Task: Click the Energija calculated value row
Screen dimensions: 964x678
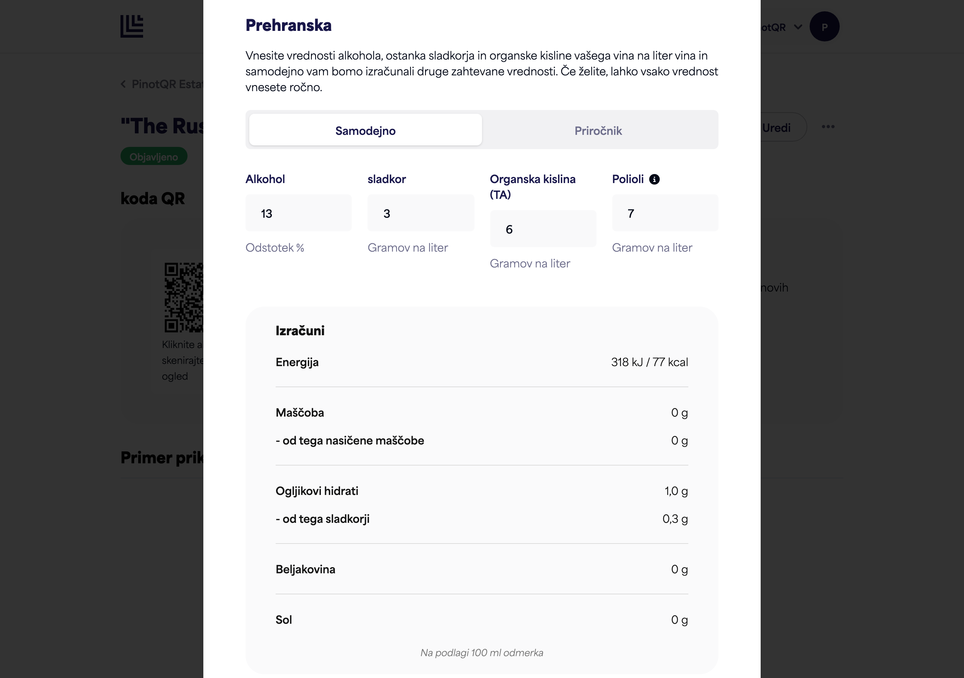Action: click(482, 362)
